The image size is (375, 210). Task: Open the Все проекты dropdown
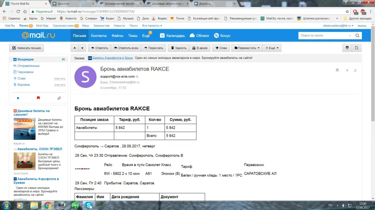pyautogui.click(x=152, y=25)
